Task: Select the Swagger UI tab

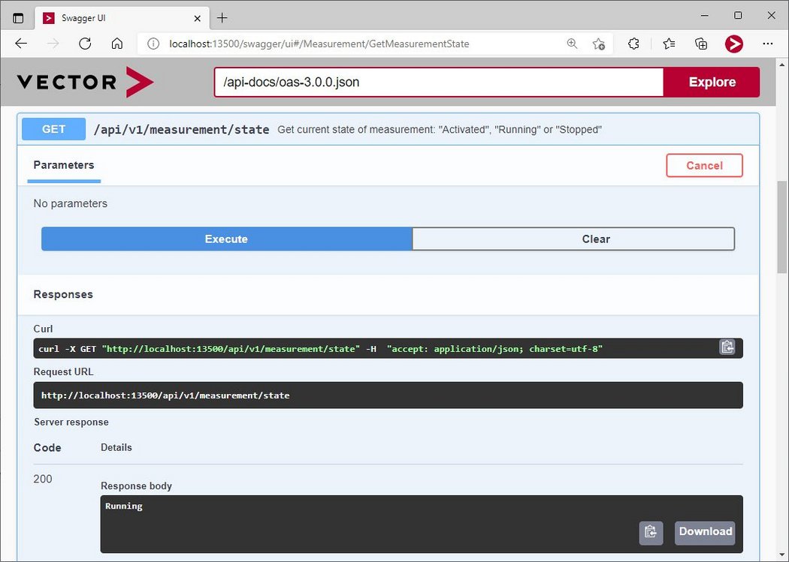Action: [x=121, y=18]
